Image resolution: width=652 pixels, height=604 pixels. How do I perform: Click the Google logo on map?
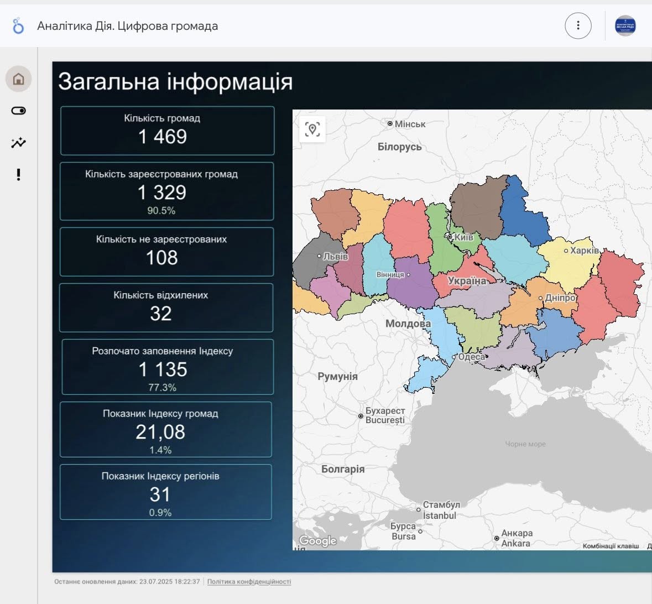tap(317, 540)
